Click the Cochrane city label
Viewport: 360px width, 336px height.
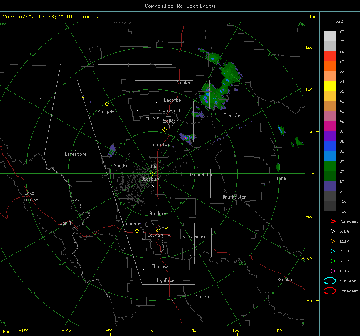(131, 223)
